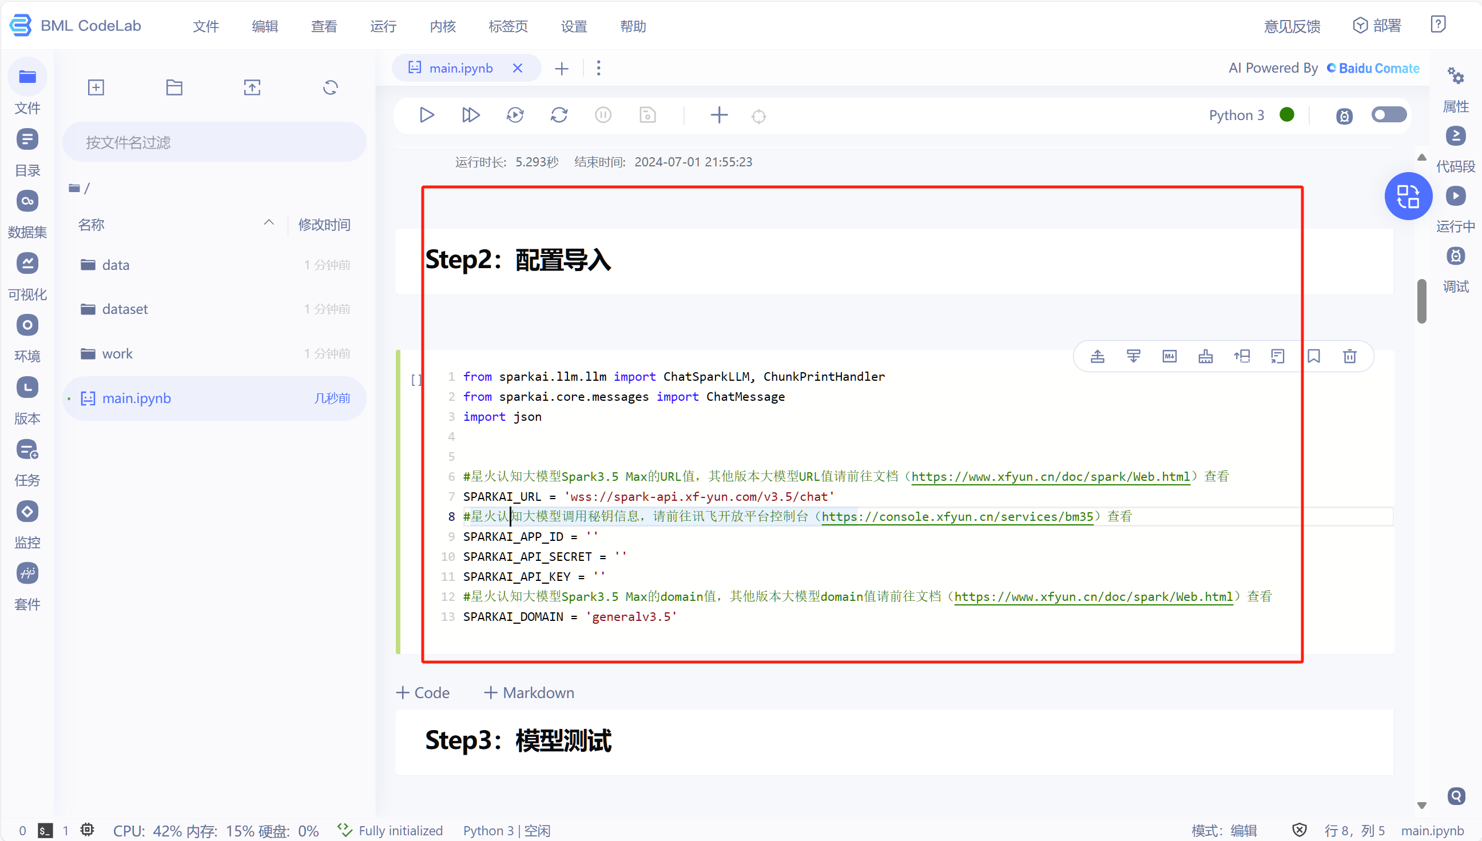Screen dimensions: 1482x841
Task: Open the 设置 menu
Action: (574, 26)
